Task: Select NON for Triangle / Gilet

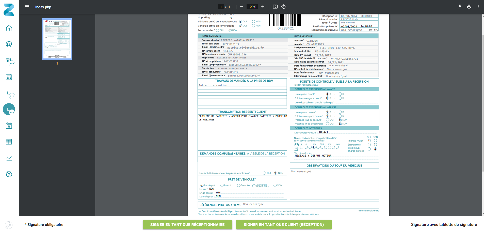Action: (x=375, y=141)
